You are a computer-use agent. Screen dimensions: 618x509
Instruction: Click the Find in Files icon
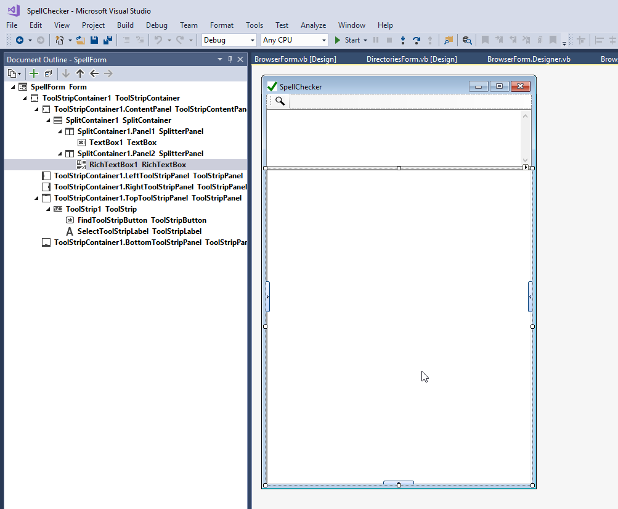449,40
